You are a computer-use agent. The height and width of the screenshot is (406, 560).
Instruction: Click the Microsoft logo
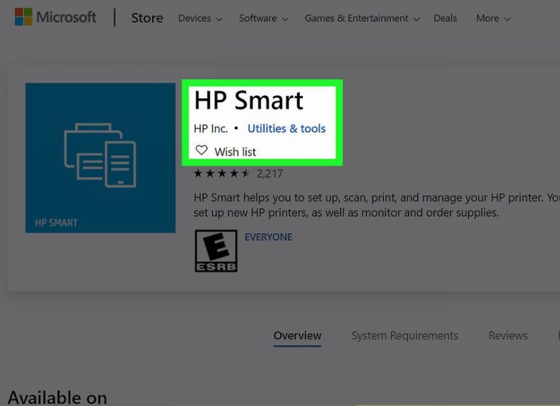(x=56, y=17)
